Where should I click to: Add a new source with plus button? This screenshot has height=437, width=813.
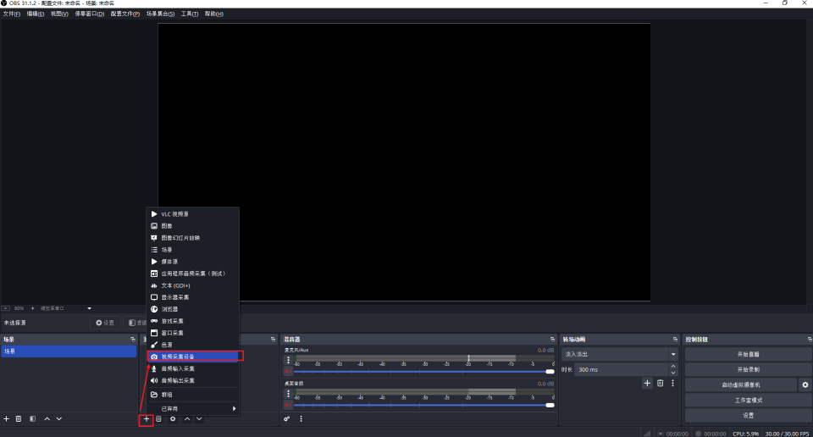147,419
